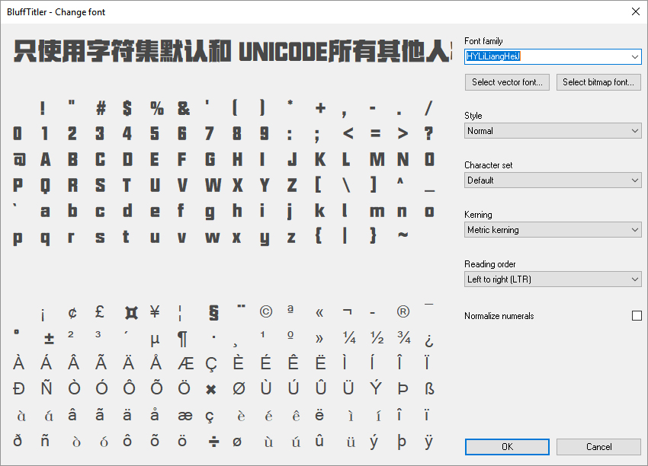Confirm the font change with OK
Image resolution: width=648 pixels, height=466 pixels.
[507, 447]
